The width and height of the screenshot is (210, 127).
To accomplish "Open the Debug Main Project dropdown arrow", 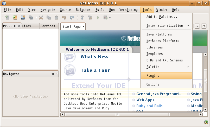I will 110,18.
